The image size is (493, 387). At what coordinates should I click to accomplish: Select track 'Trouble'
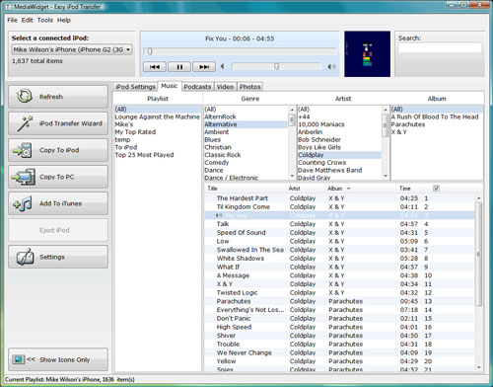[x=340, y=344]
